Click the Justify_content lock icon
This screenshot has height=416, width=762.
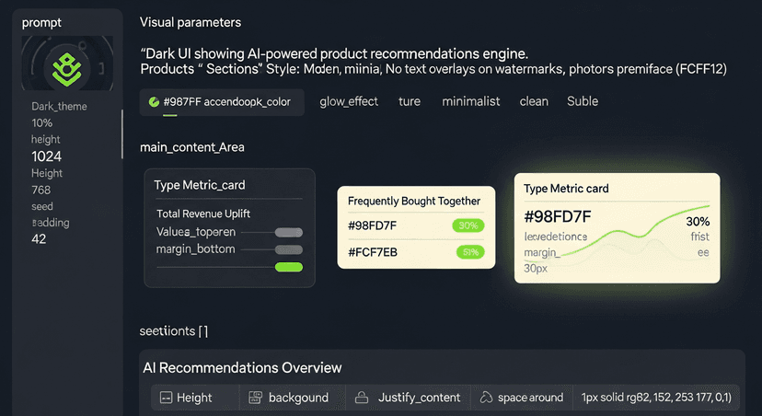pos(363,398)
